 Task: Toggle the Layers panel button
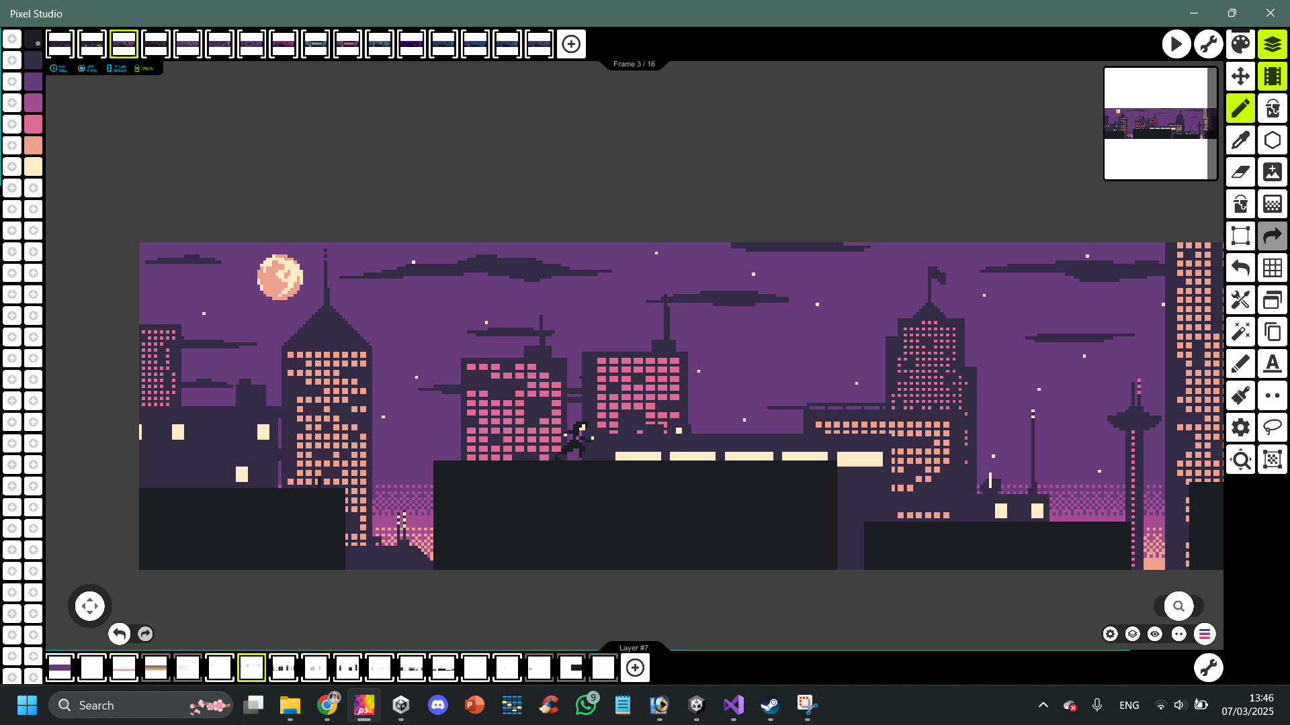point(1272,44)
